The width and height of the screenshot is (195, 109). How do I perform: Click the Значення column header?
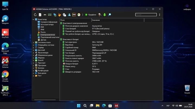coord(118,20)
